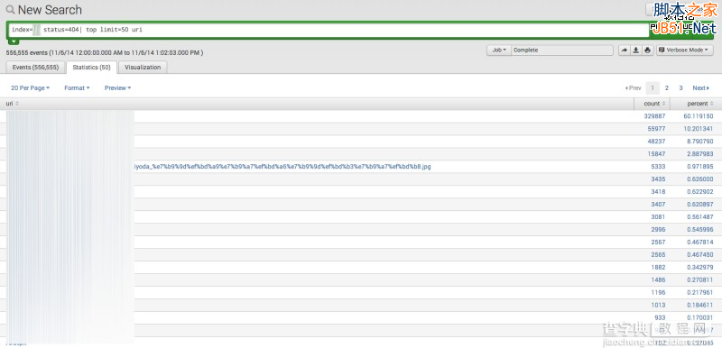722x348 pixels.
Task: Click count value 2996
Action: [659, 229]
